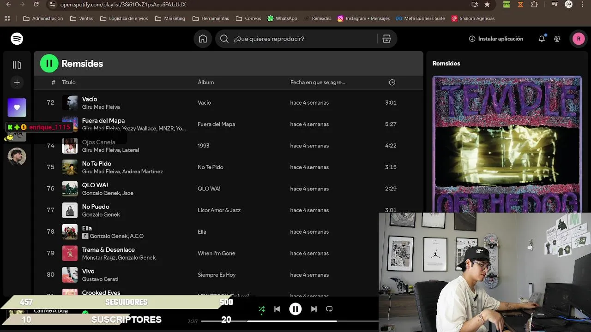Open Administración bookmarks folder
591x332 pixels.
pos(43,18)
